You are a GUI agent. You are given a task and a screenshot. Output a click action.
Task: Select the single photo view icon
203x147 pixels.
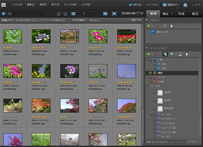click(x=105, y=14)
